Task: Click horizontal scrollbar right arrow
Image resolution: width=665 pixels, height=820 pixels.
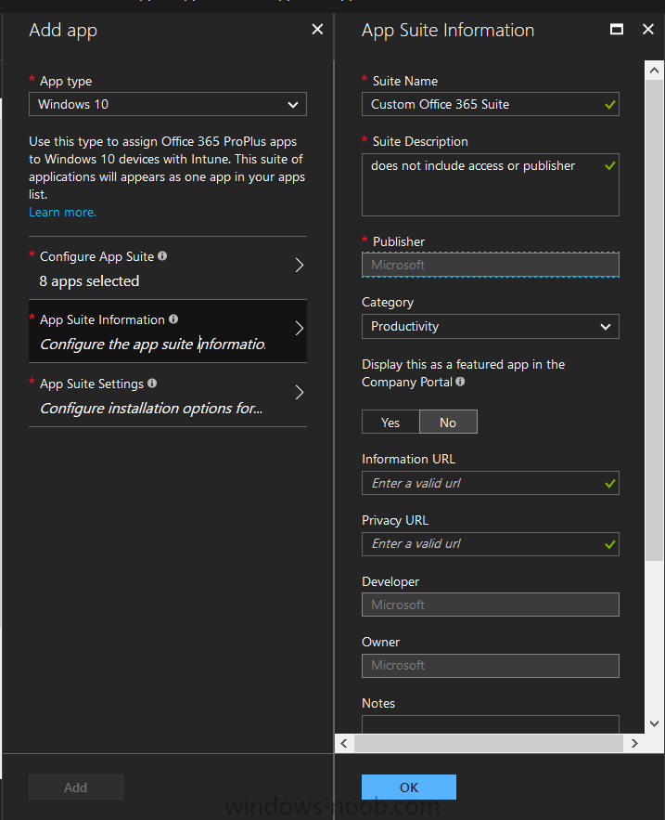Action: (x=634, y=743)
